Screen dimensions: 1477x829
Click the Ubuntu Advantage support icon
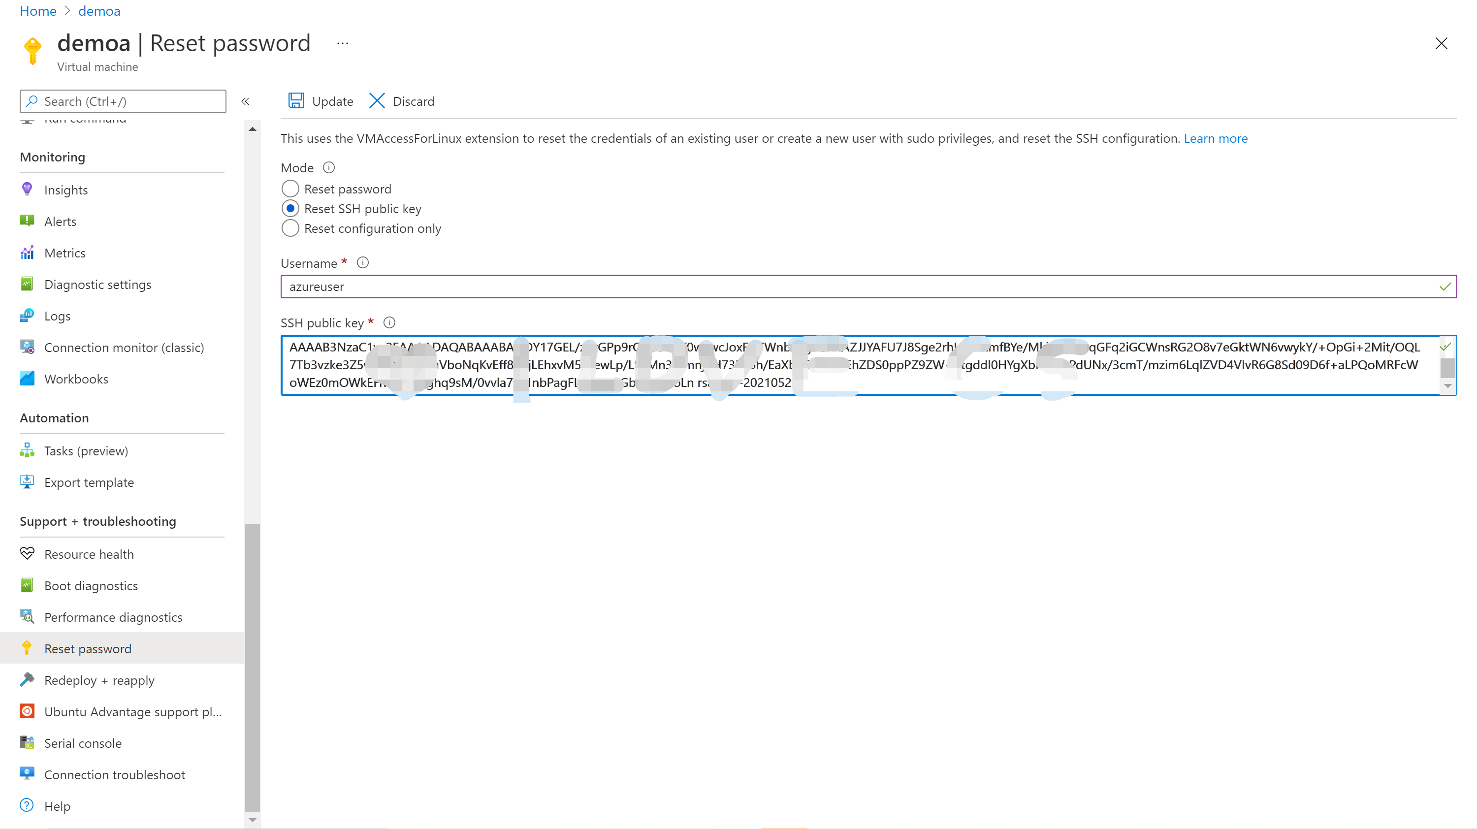click(x=27, y=711)
